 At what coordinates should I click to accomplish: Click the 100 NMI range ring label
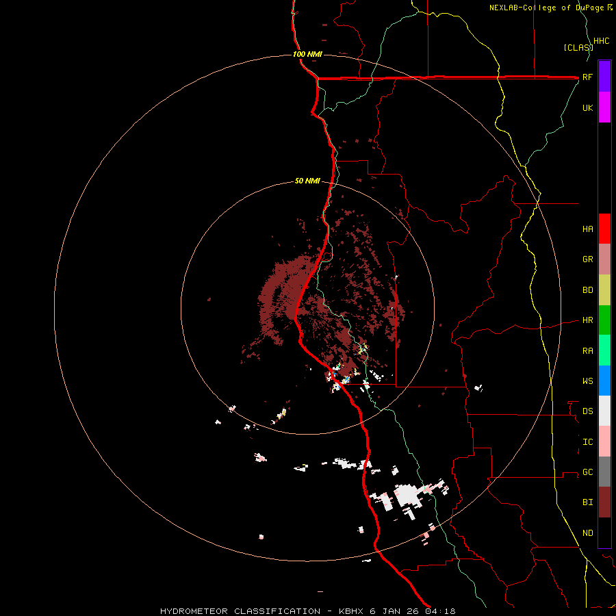point(307,54)
